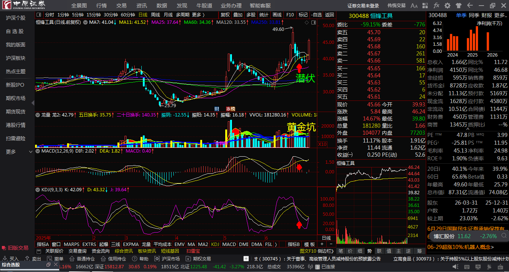Open 信用持仓 credit holdings icon

pos(103,259)
